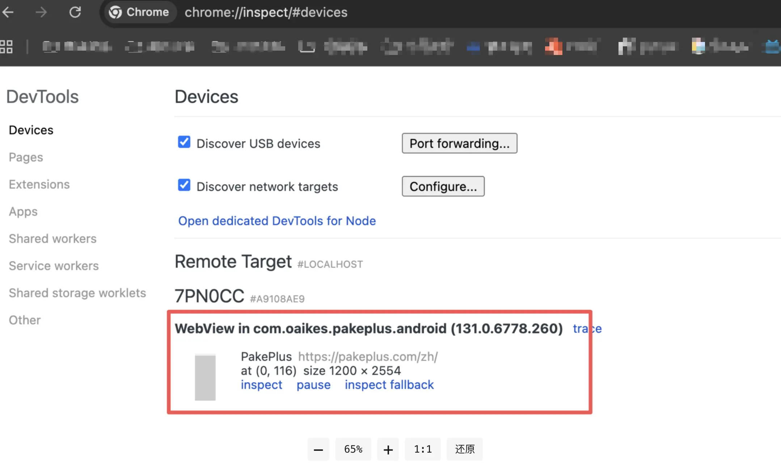
Task: Click the gray PakePlus page thumbnail
Action: (x=205, y=377)
